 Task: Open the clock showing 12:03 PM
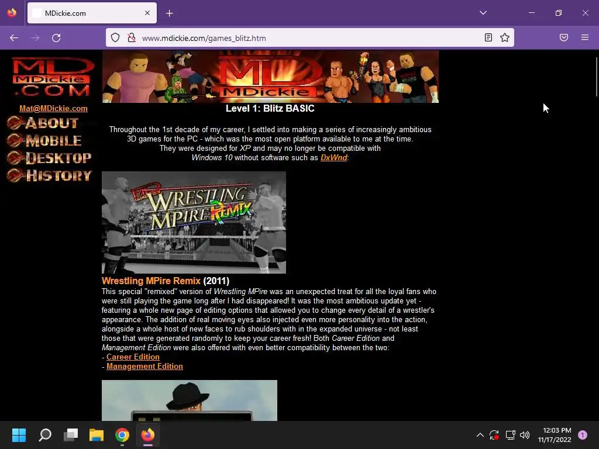(x=555, y=435)
